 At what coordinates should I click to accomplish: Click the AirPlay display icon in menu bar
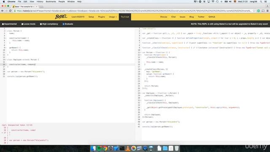click(208, 2)
